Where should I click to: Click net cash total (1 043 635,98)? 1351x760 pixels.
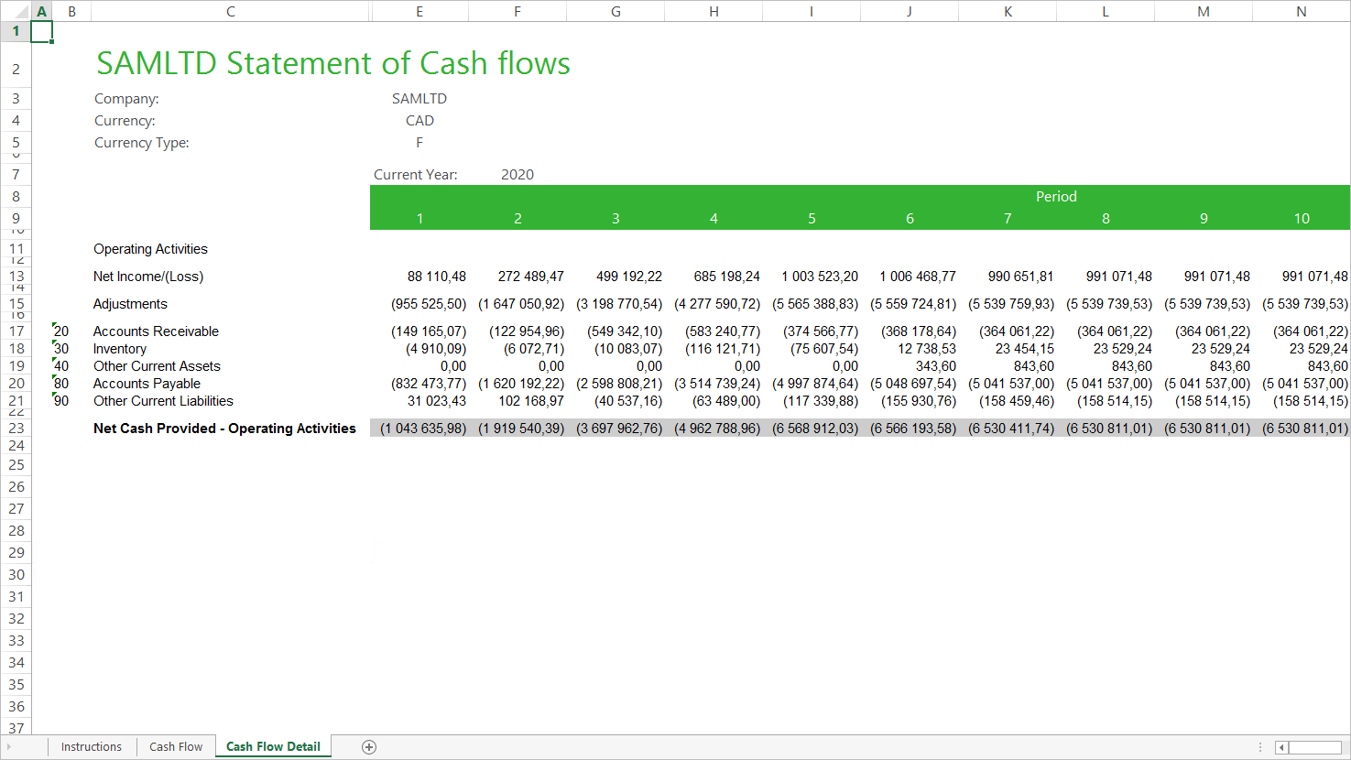423,429
